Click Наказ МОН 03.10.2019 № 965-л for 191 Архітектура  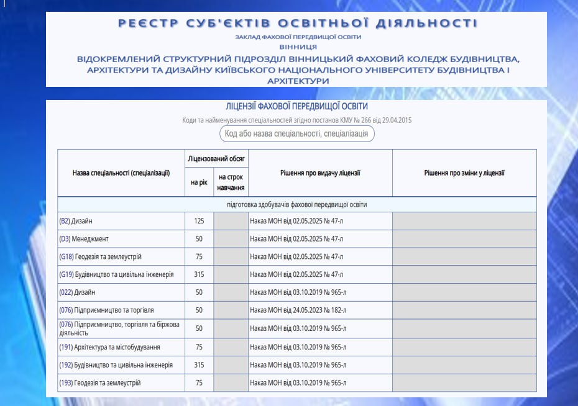(x=298, y=347)
